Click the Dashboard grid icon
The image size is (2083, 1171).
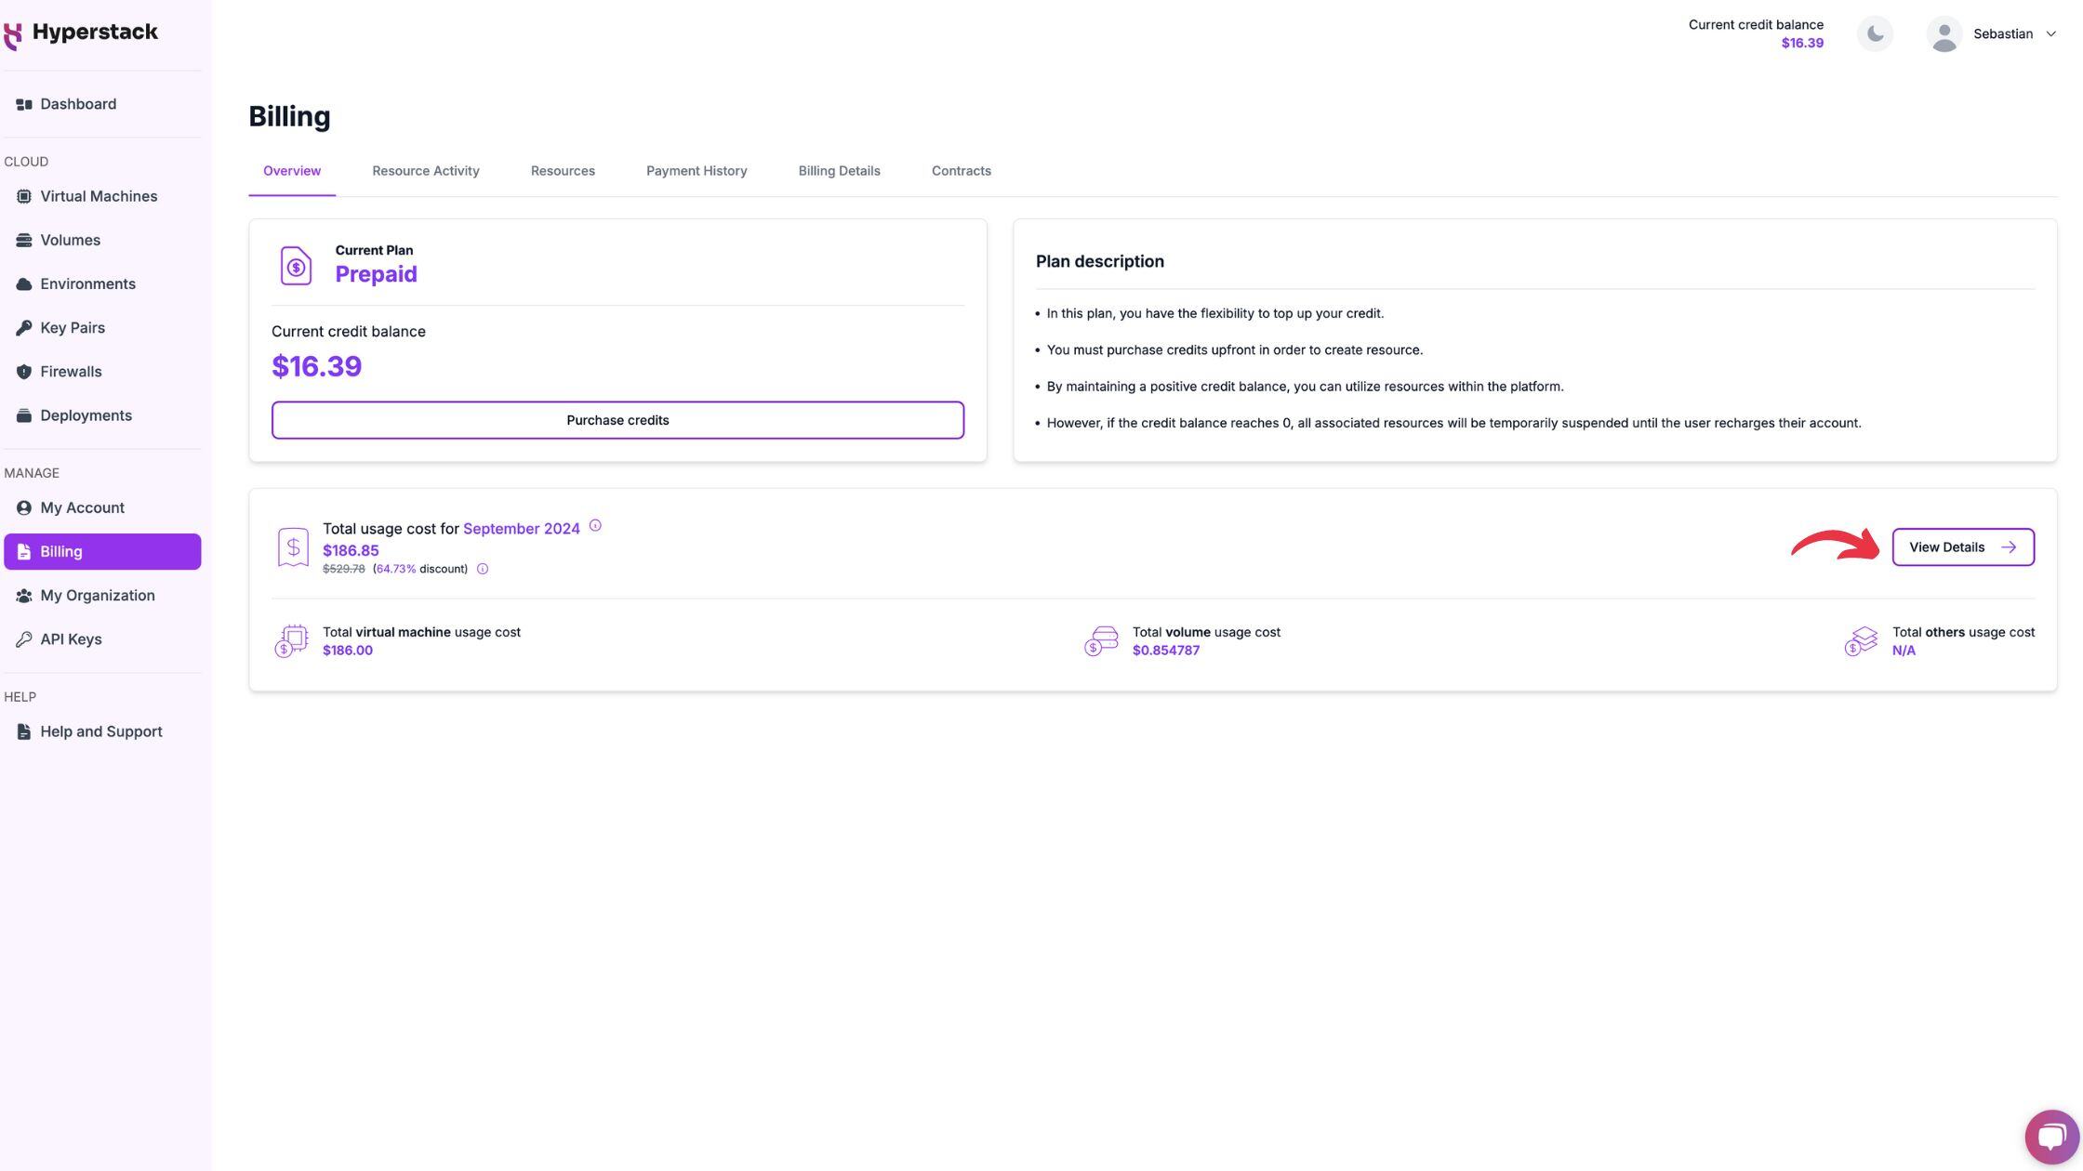click(24, 104)
